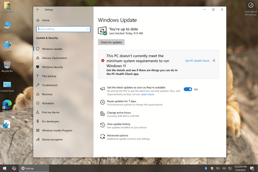The width and height of the screenshot is (258, 172).
Task: Open the Windows Security section
Action: pyautogui.click(x=63, y=67)
